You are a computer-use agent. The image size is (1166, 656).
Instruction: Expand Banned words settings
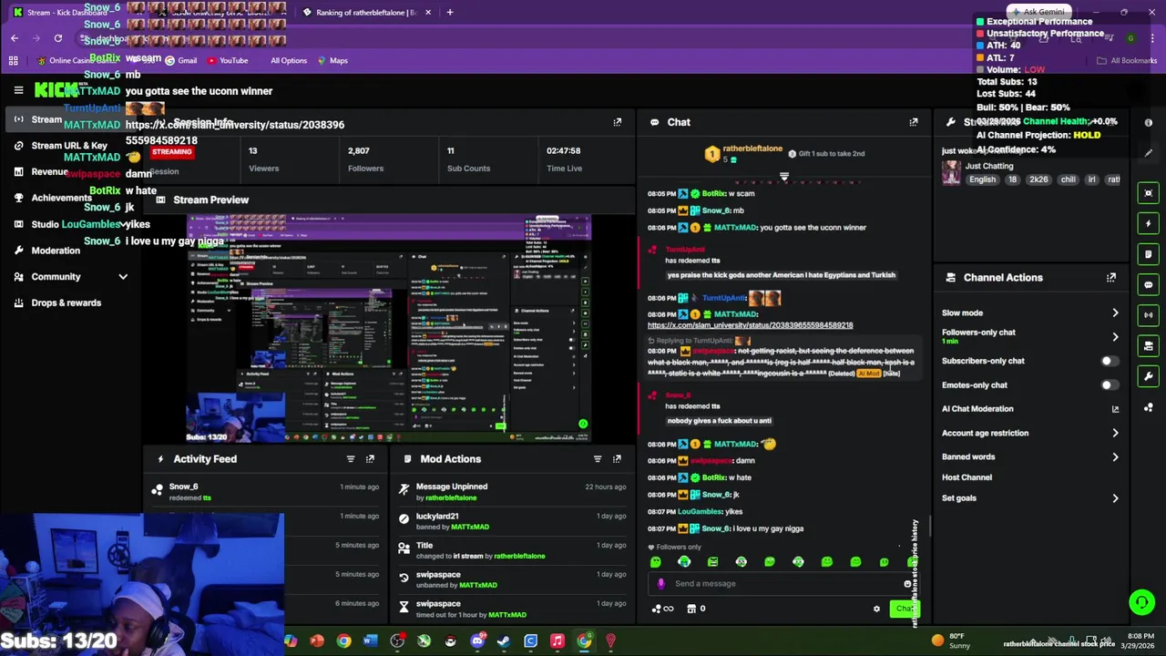tap(1115, 457)
